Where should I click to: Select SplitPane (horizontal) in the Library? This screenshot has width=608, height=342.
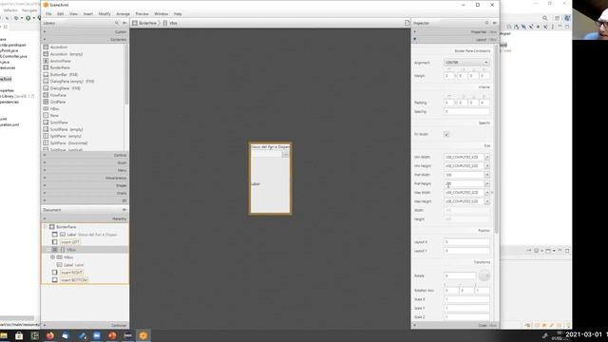tap(68, 143)
